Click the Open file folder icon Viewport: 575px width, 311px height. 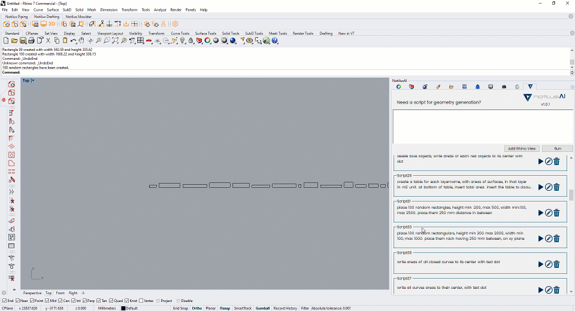click(x=14, y=41)
